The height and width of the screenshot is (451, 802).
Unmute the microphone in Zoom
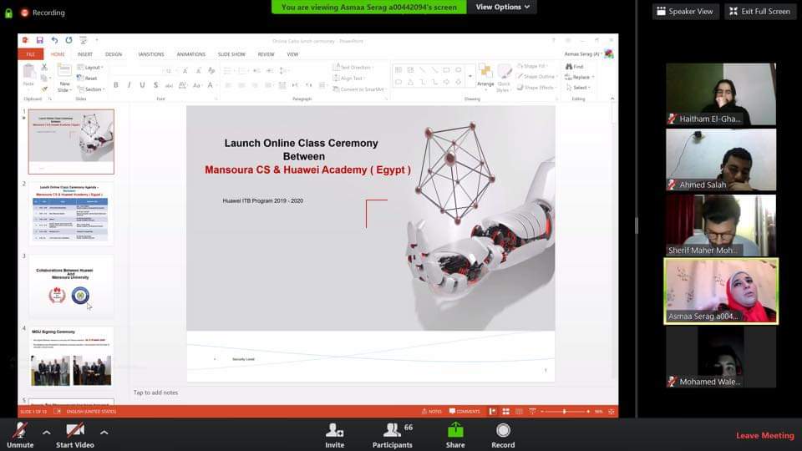[x=20, y=436]
